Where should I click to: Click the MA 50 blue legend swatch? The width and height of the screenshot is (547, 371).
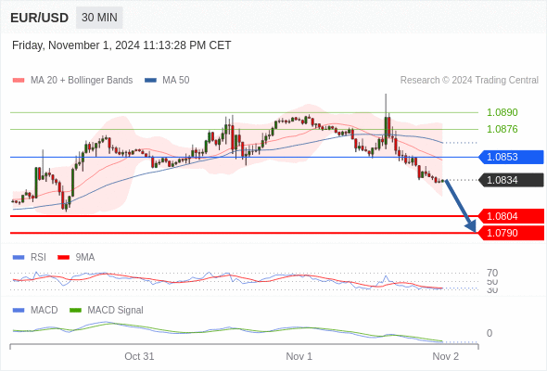click(150, 81)
